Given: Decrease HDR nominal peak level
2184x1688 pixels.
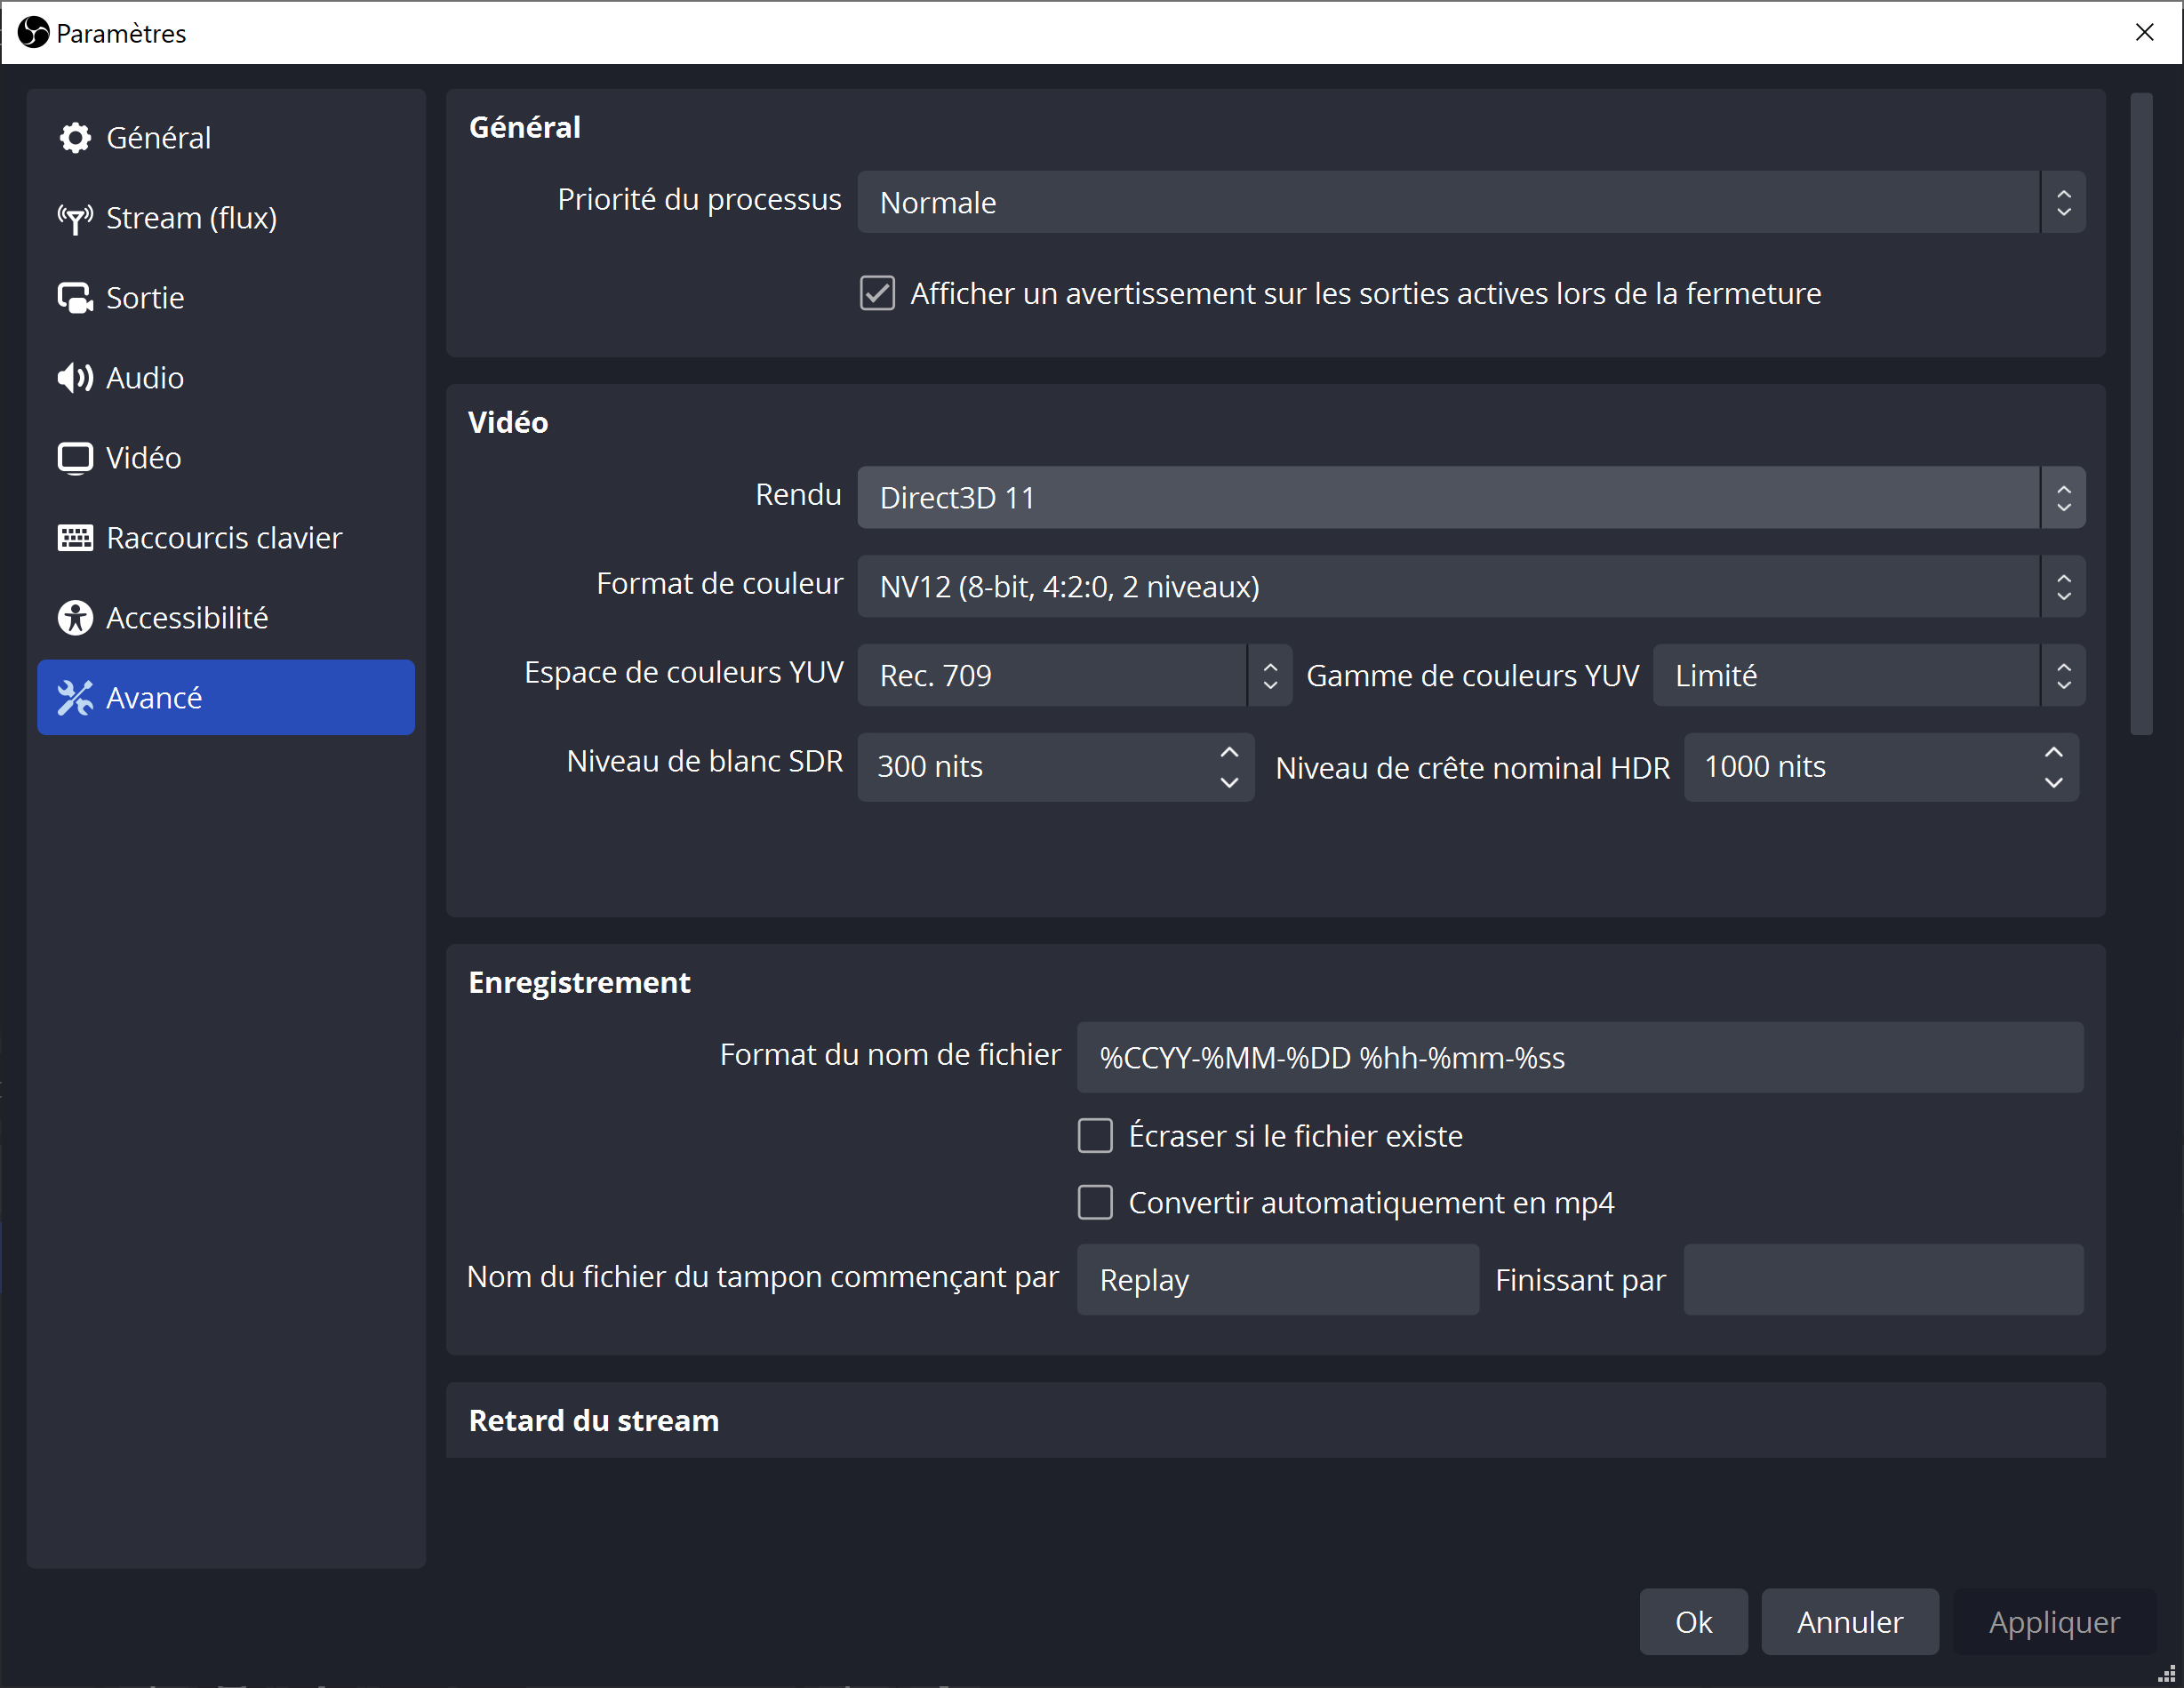Looking at the screenshot, I should tap(2053, 783).
